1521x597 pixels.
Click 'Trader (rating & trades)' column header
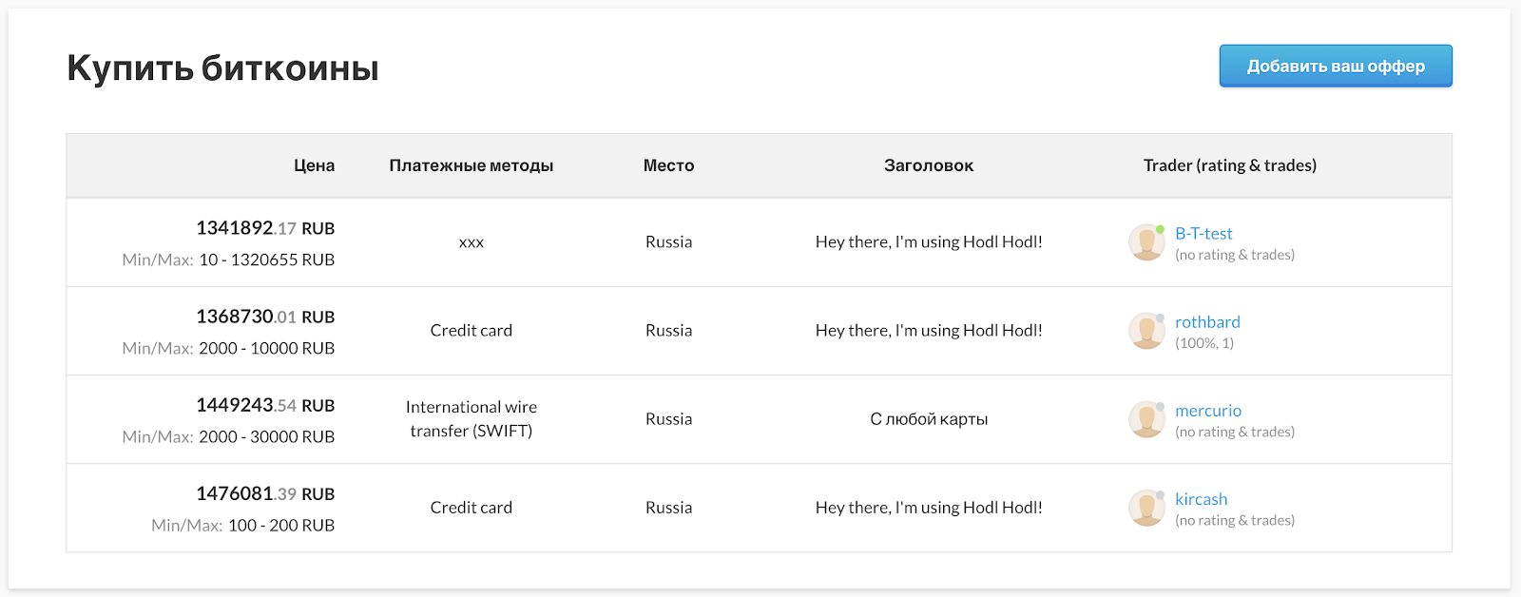coord(1229,165)
